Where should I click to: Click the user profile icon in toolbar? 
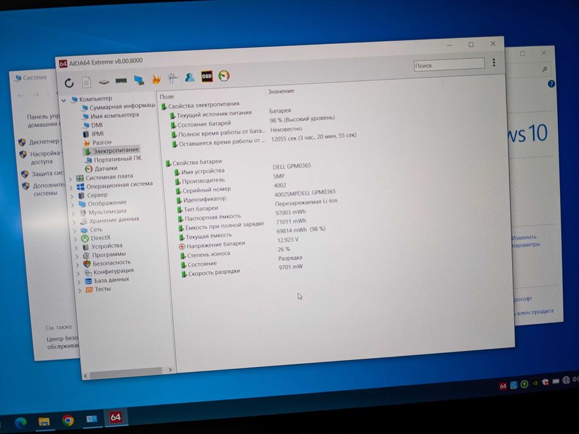tap(190, 77)
